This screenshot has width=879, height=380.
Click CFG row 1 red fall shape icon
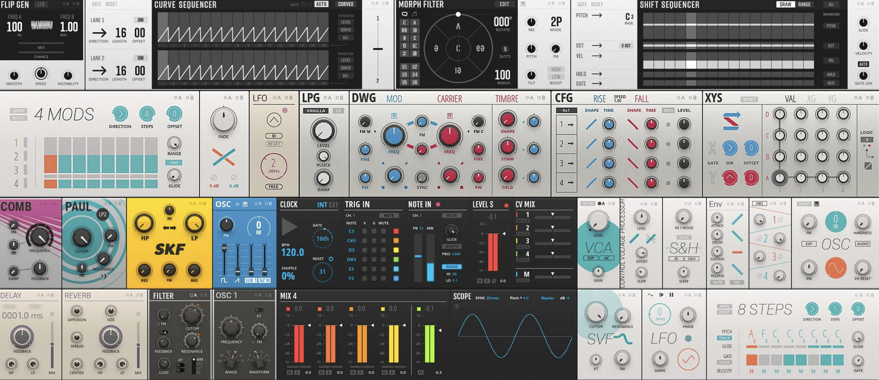(x=633, y=125)
